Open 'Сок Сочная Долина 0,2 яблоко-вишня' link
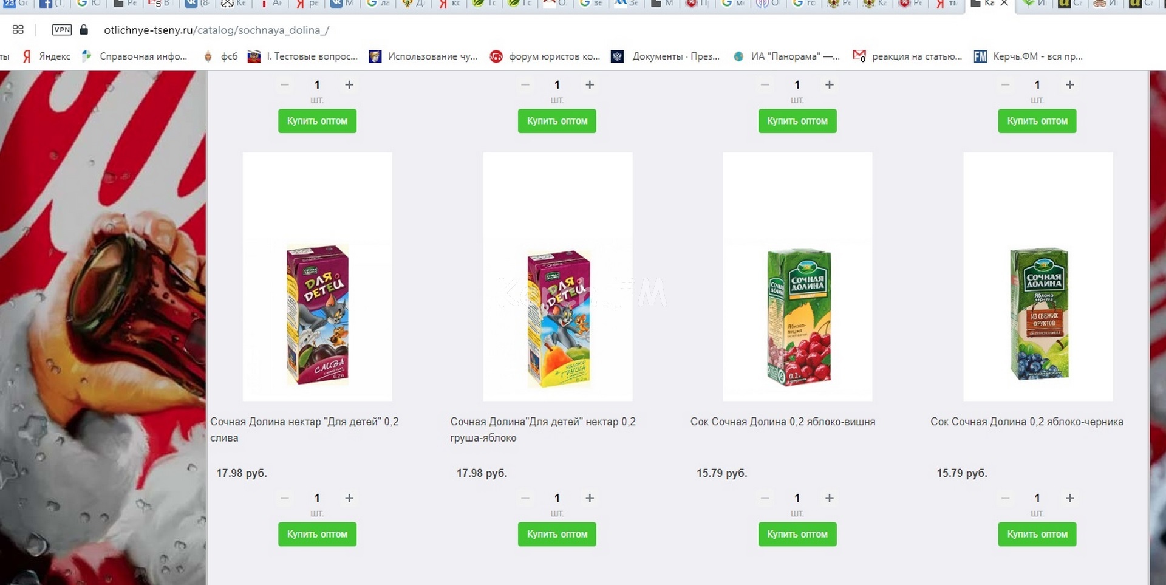This screenshot has height=585, width=1166. pyautogui.click(x=783, y=422)
